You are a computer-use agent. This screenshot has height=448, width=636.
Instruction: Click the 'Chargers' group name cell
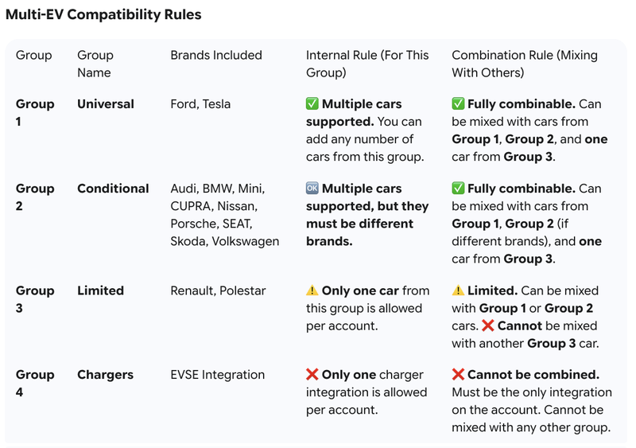pyautogui.click(x=105, y=375)
